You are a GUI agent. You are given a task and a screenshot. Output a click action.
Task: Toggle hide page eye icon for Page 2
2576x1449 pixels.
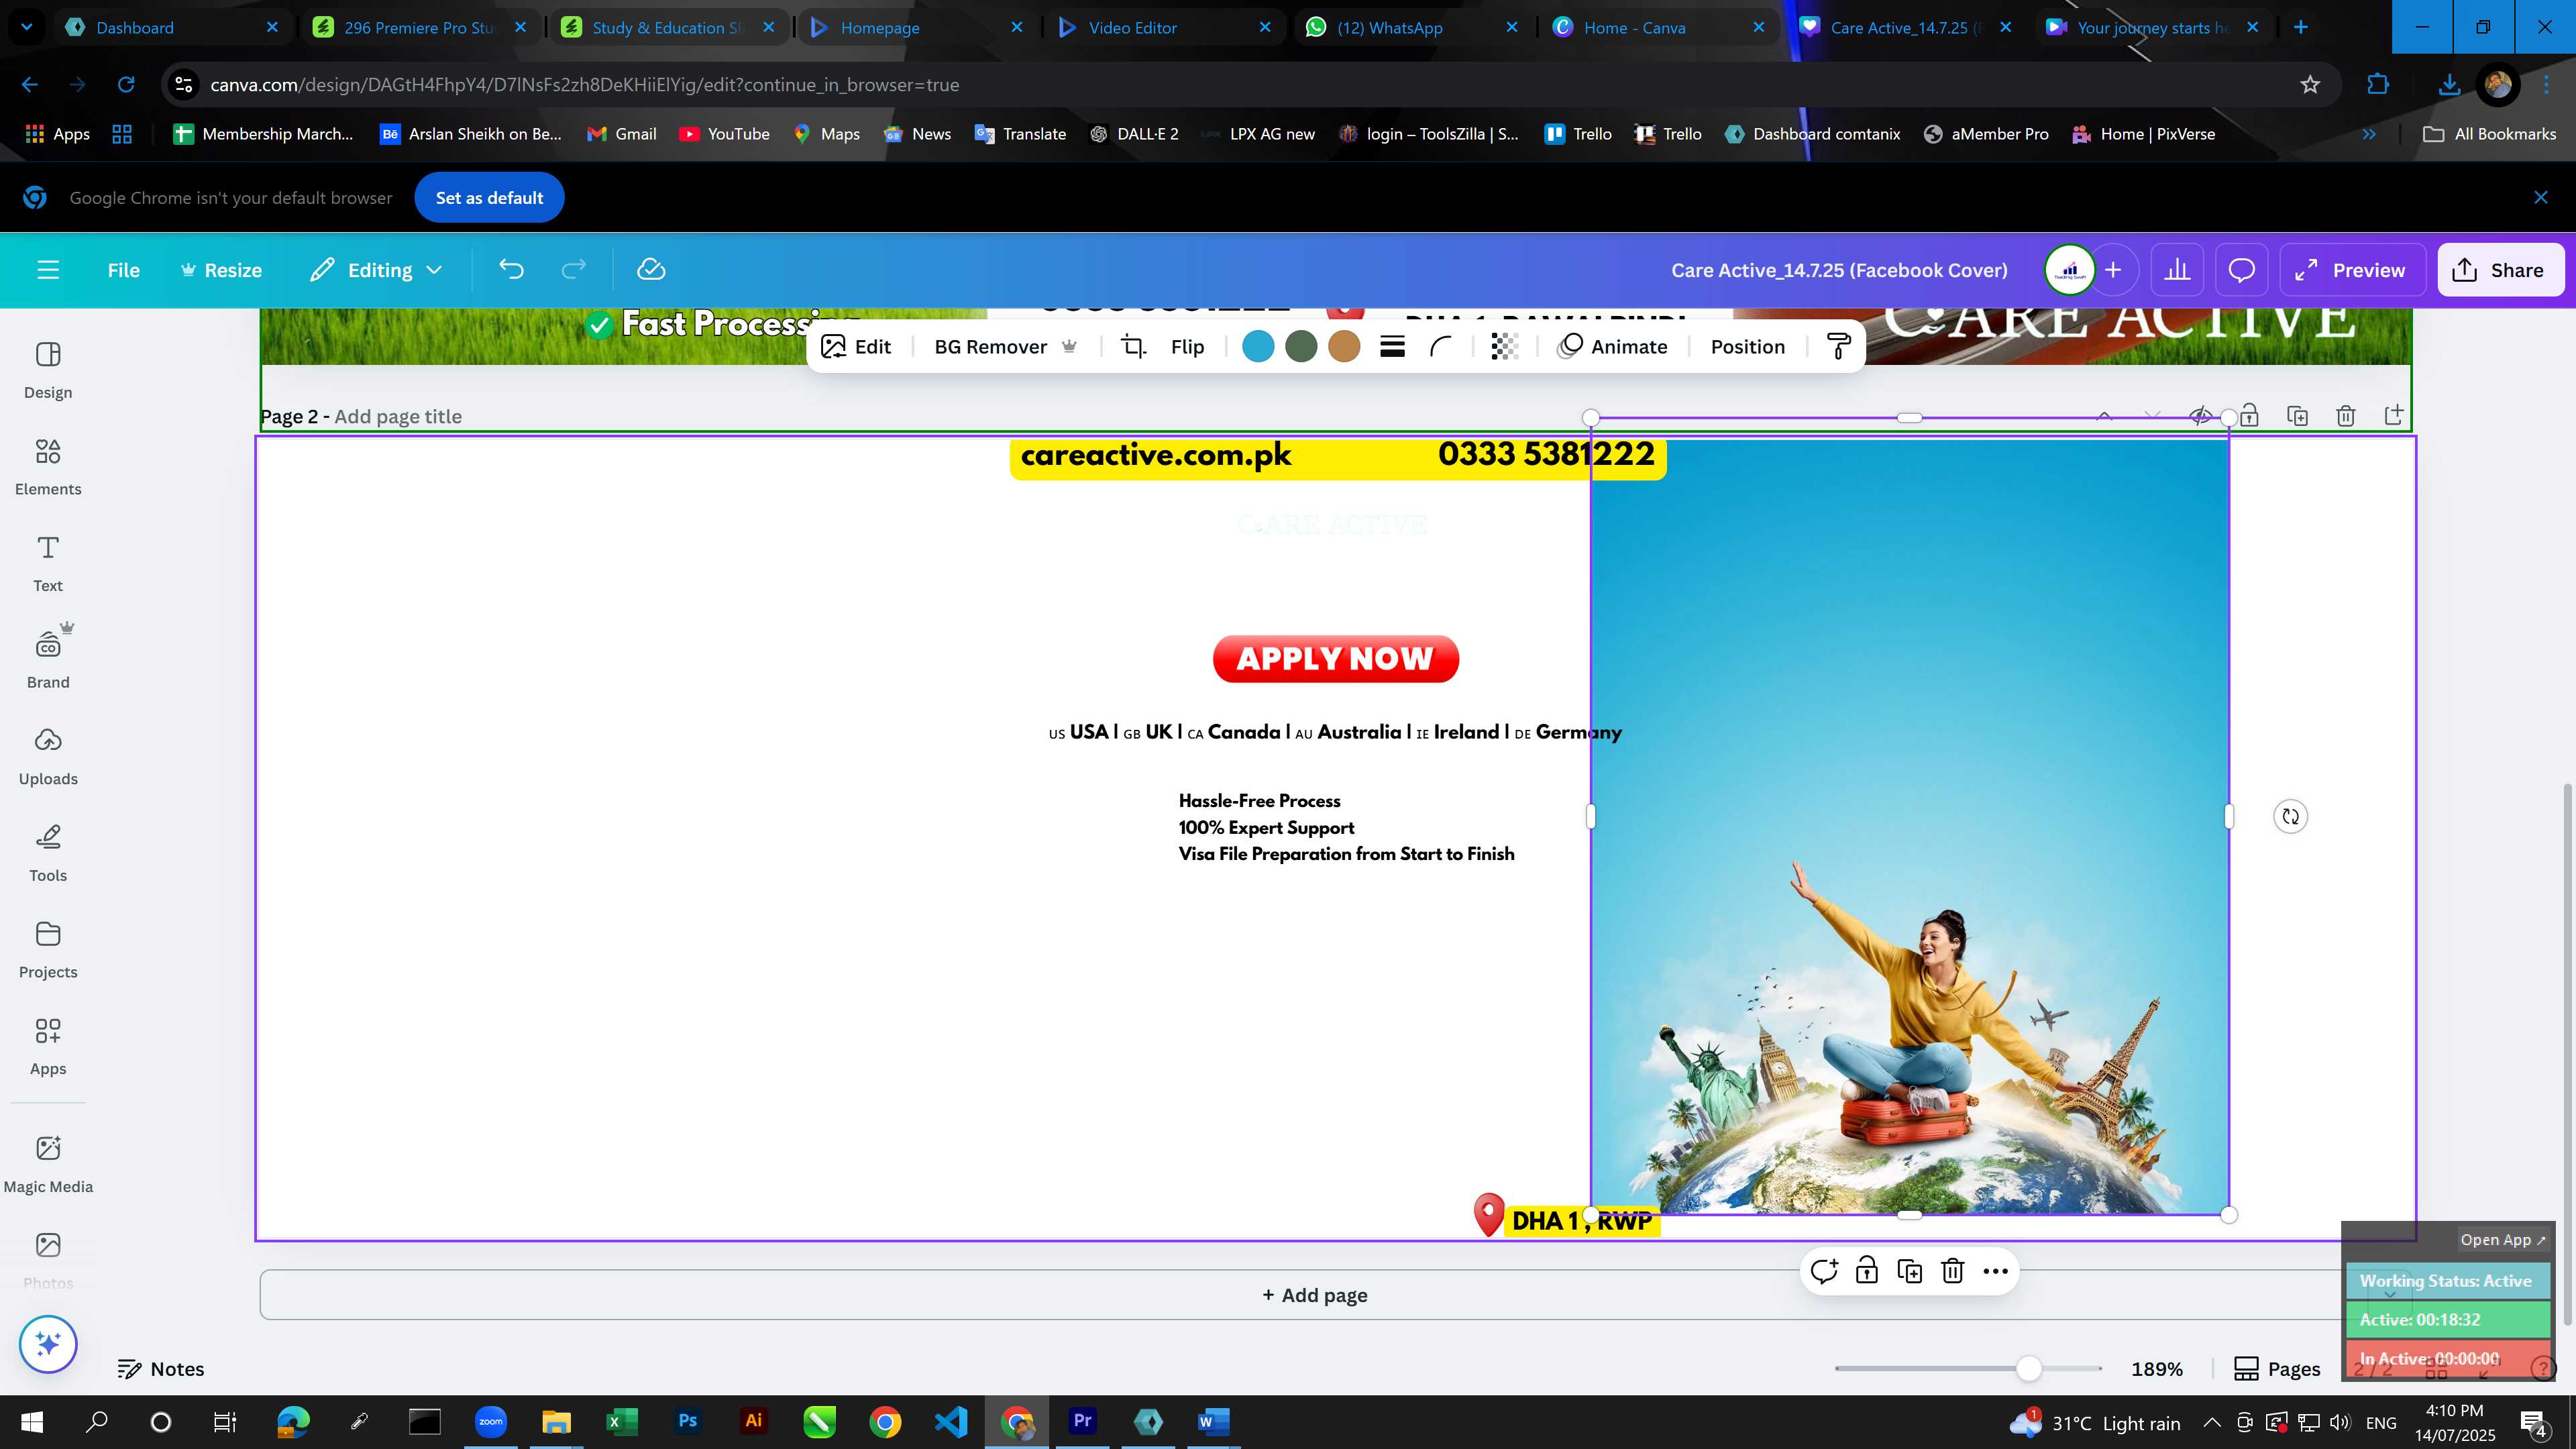pos(2200,416)
